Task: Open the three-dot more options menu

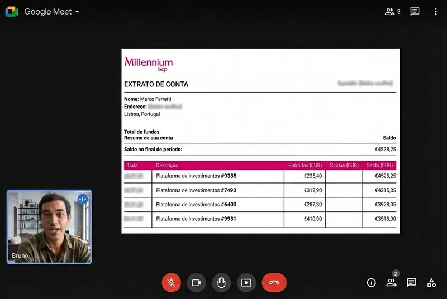Action: [x=436, y=12]
